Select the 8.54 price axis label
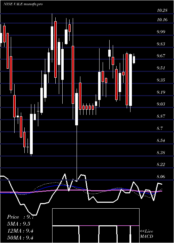This screenshot has width=174, height=243. 161,141
